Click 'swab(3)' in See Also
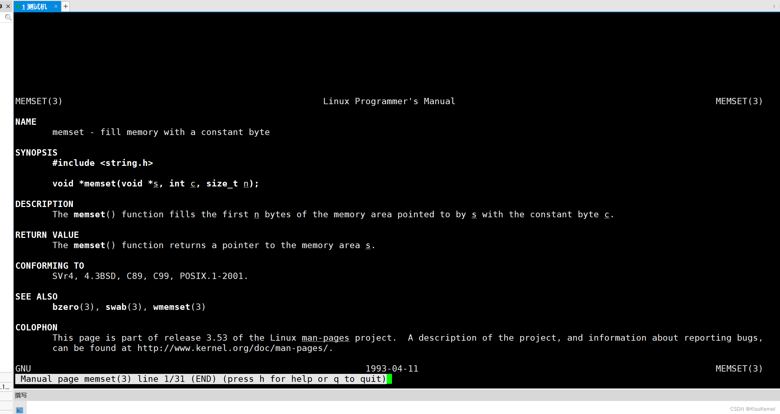 point(124,307)
